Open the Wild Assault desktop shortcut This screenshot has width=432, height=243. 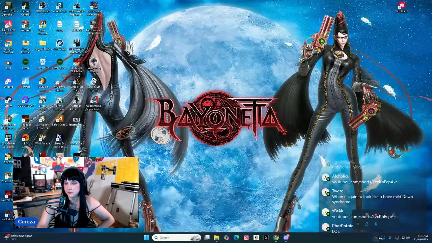43,140
